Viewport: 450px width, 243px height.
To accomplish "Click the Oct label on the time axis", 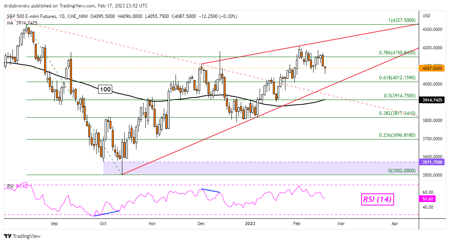I will (x=103, y=223).
